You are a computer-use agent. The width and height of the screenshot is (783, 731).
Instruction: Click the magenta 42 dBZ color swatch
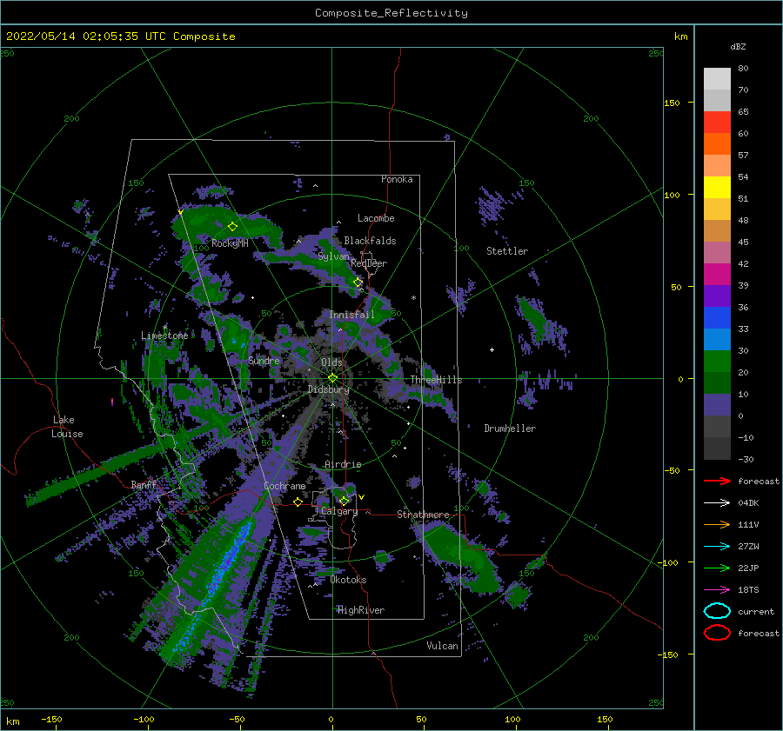(x=717, y=274)
